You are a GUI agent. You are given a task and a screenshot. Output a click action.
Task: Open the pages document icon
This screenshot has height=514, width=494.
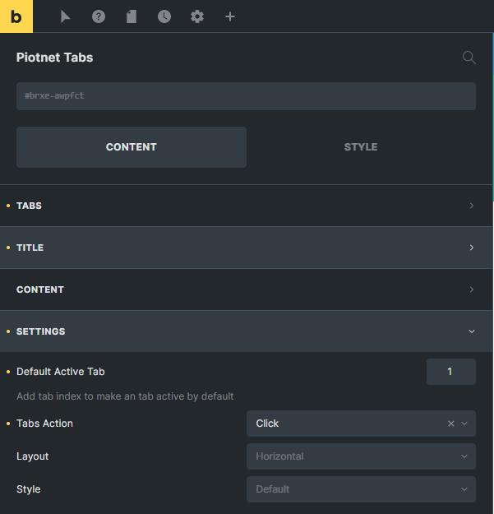tap(132, 16)
